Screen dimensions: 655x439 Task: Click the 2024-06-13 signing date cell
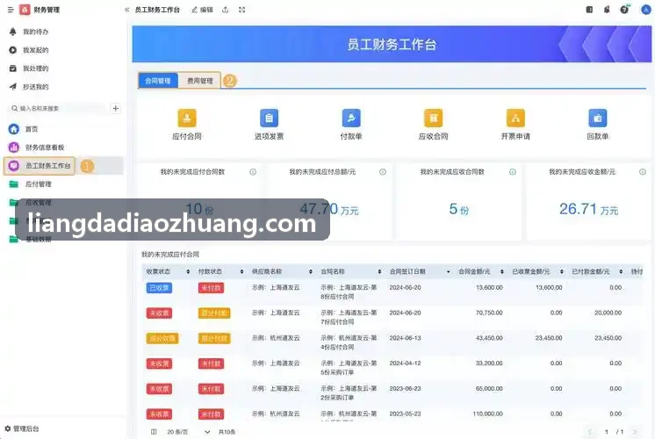pos(405,338)
